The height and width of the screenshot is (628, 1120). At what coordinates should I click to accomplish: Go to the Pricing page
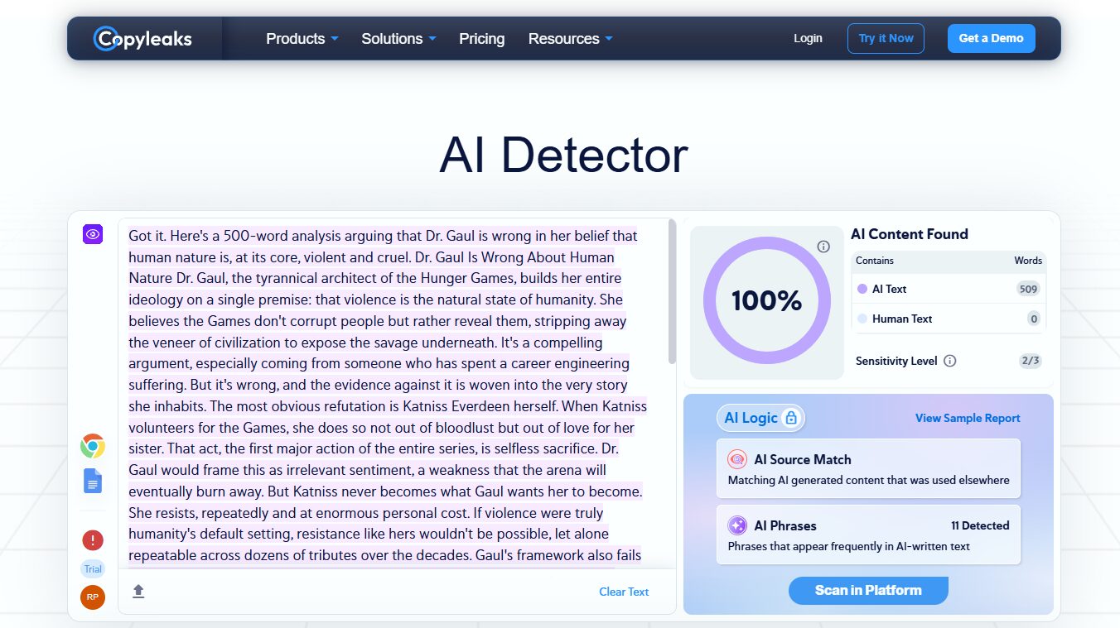point(481,39)
